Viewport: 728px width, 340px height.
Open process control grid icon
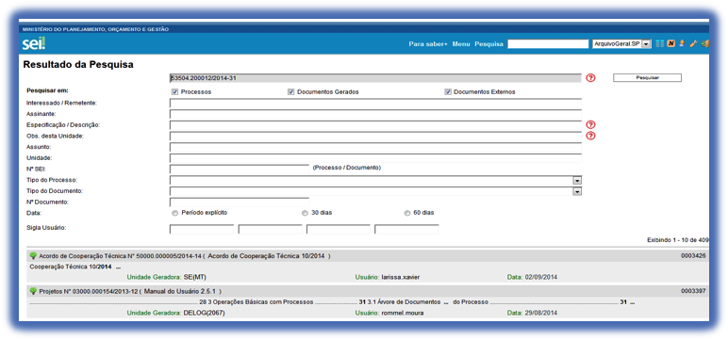660,44
